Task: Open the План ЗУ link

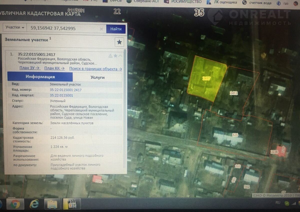Action: coord(29,68)
